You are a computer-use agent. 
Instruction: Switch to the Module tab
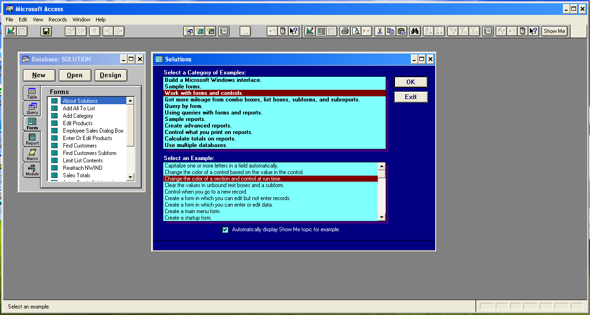click(x=32, y=170)
